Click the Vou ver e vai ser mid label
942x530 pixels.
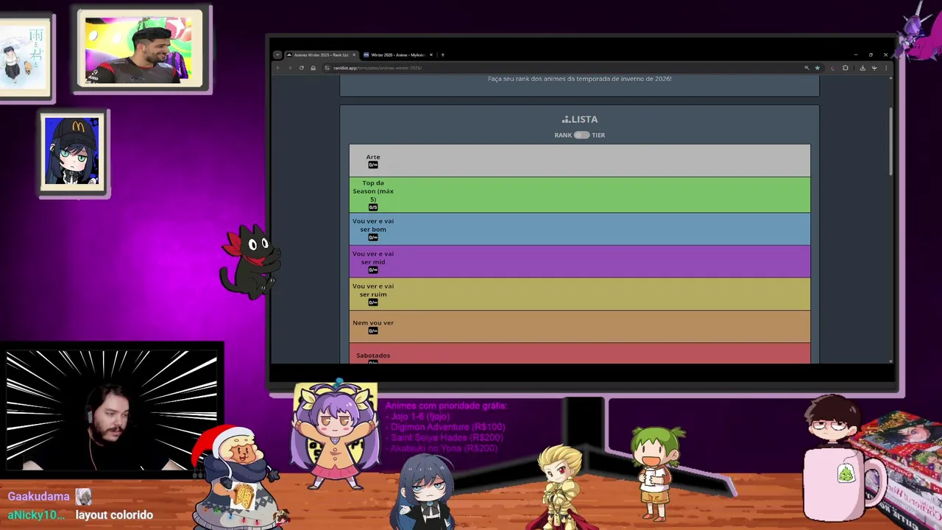click(373, 258)
